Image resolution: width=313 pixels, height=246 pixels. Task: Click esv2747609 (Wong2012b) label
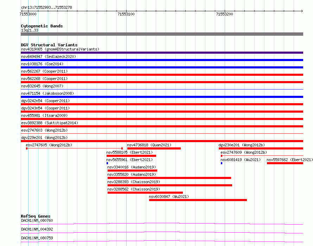click(x=244, y=152)
